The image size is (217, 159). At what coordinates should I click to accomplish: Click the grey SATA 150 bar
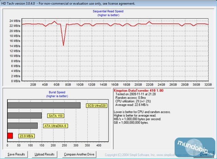click(24, 116)
